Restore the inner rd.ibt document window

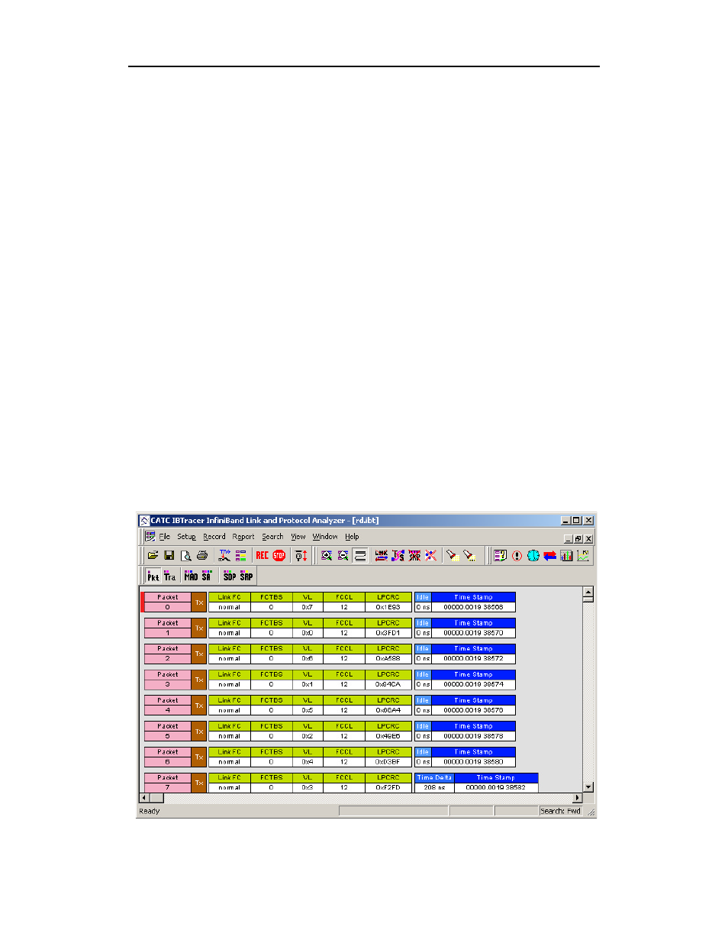click(x=578, y=539)
